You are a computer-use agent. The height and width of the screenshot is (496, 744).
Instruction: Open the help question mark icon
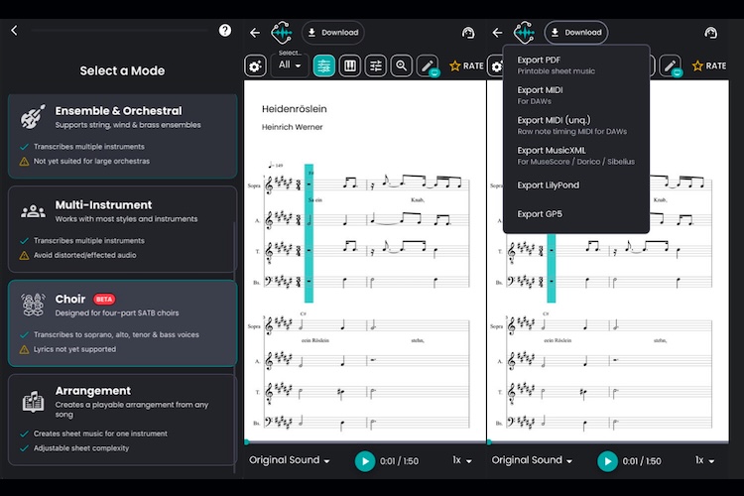pos(225,31)
